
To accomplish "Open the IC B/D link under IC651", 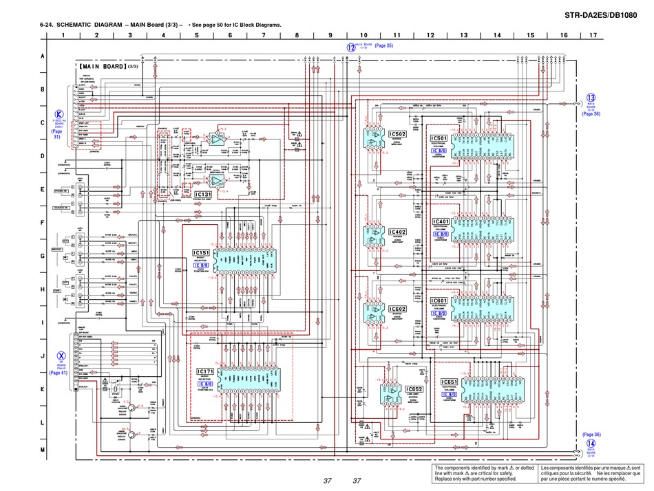I will pyautogui.click(x=450, y=394).
